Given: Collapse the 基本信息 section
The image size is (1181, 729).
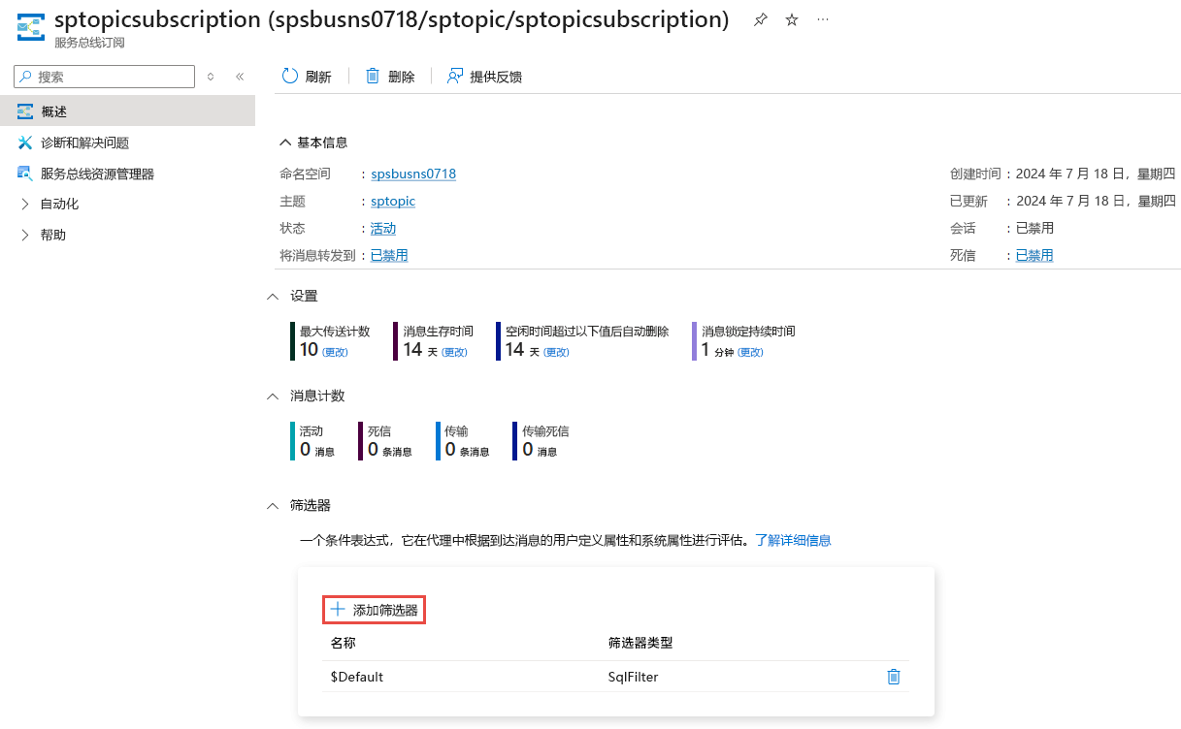Looking at the screenshot, I should click(285, 143).
